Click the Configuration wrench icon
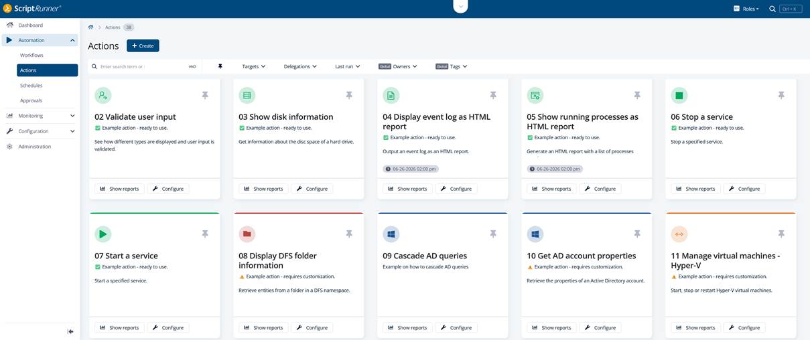Image resolution: width=810 pixels, height=340 pixels. point(9,131)
